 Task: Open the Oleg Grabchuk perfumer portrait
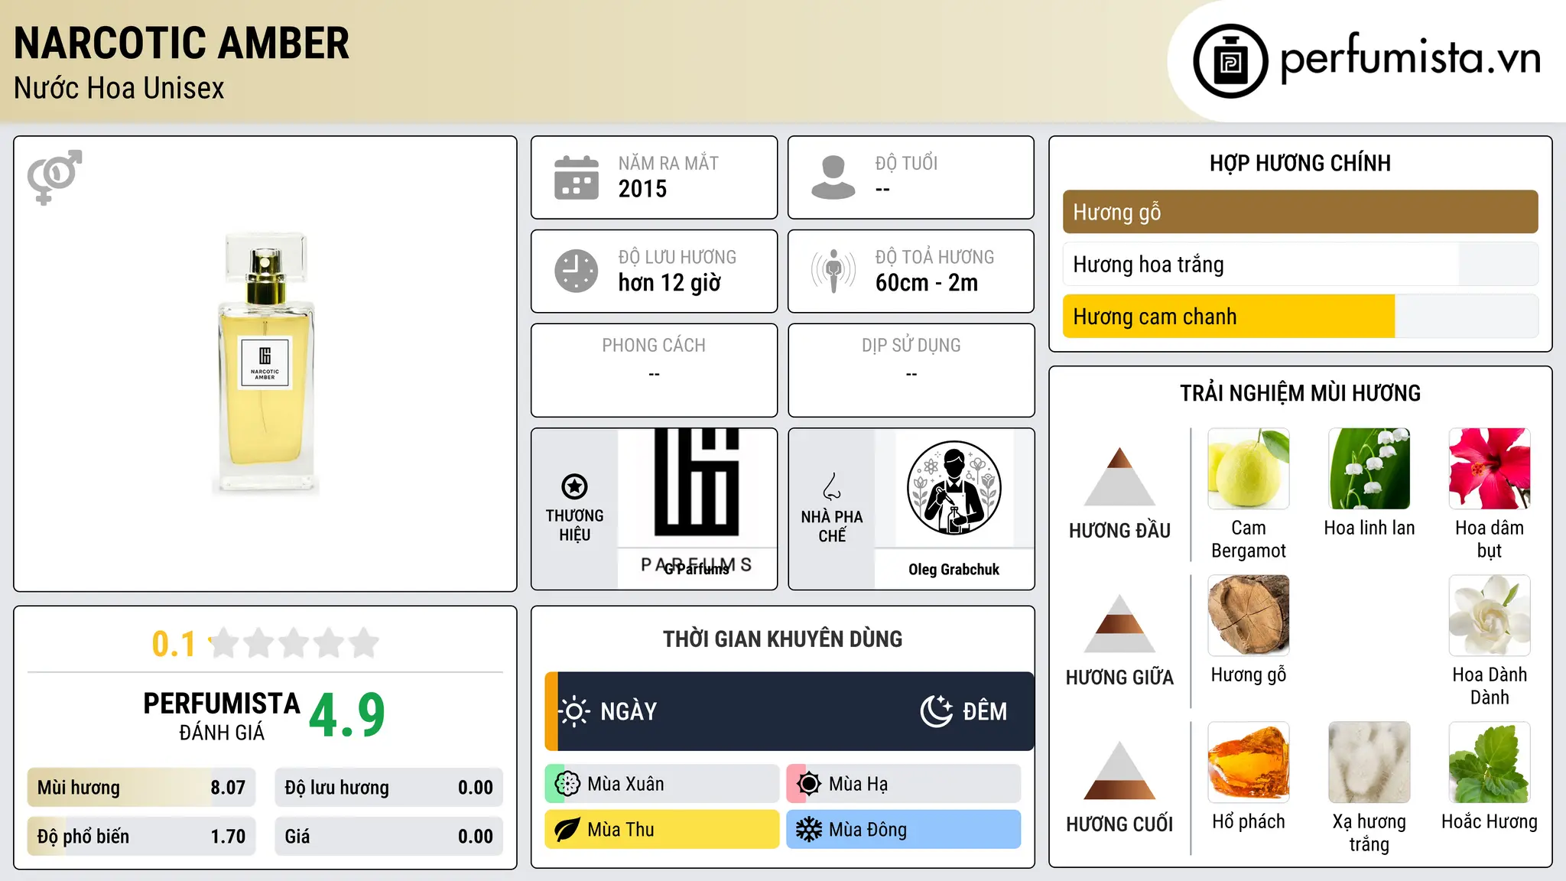coord(954,488)
